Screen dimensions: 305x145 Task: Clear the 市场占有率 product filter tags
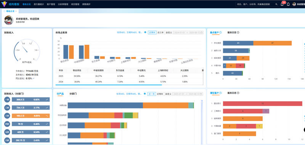(x=145, y=32)
